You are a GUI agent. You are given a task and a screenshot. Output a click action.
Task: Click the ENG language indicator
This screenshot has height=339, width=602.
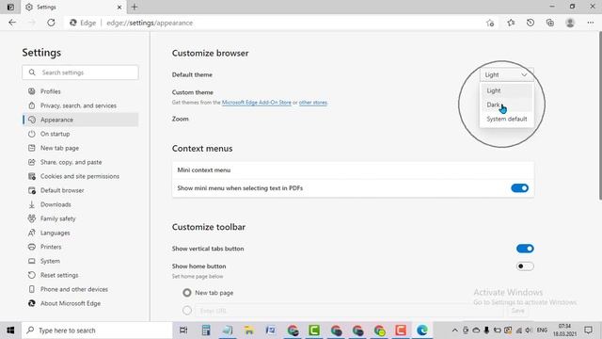[x=542, y=331]
